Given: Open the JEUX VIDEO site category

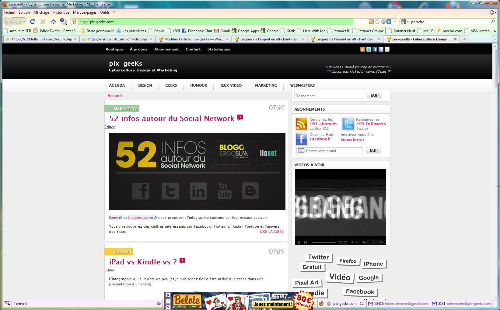Looking at the screenshot, I should 231,85.
